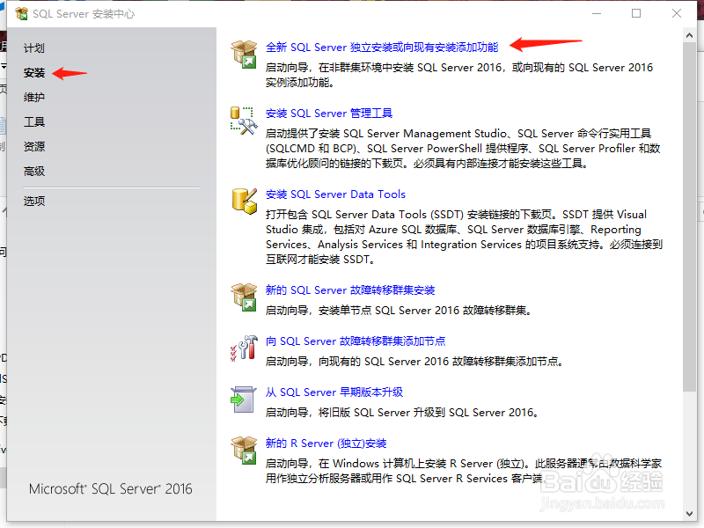Launch 新的 SQL Server 故障转移群集安装 link
This screenshot has width=704, height=528.
pyautogui.click(x=350, y=290)
